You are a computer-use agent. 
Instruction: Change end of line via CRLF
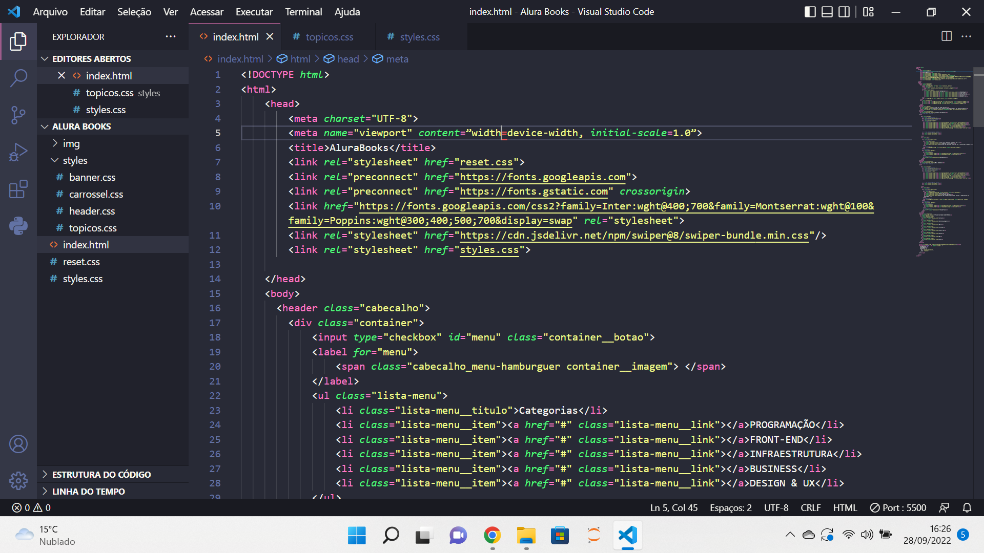[811, 507]
